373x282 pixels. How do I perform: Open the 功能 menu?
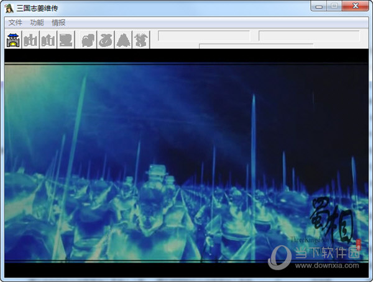click(37, 23)
